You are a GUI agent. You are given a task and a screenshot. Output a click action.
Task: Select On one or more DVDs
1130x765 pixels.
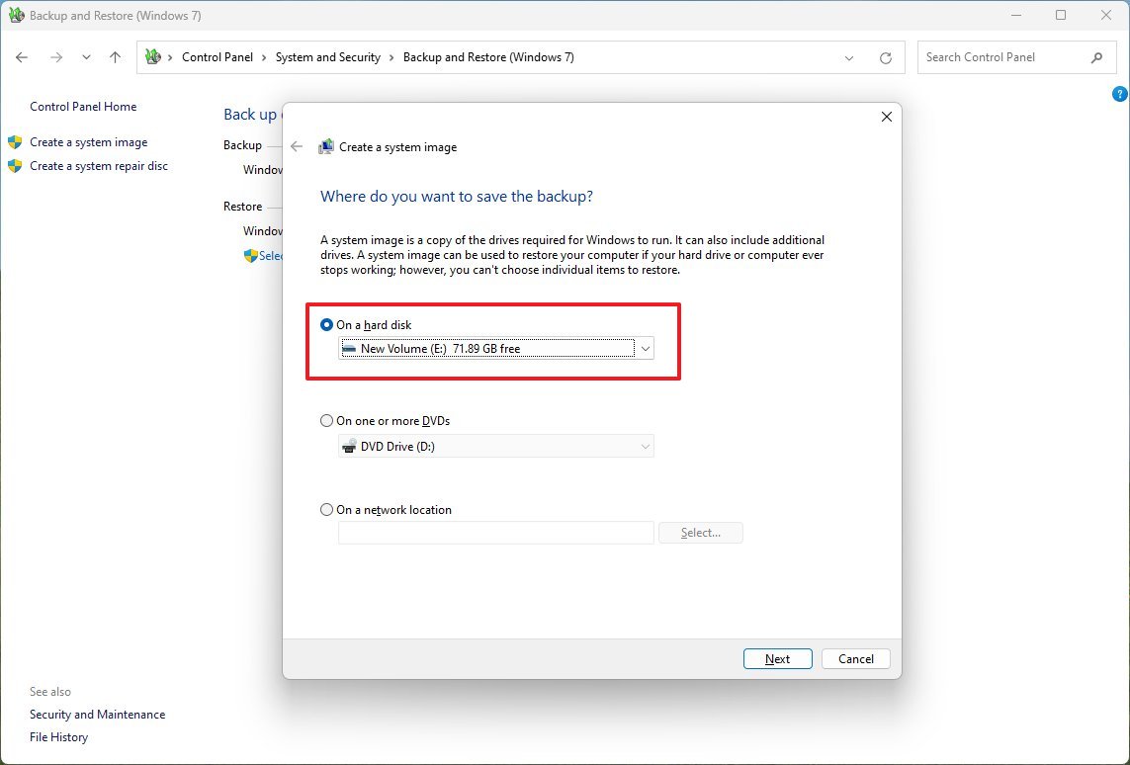(326, 420)
